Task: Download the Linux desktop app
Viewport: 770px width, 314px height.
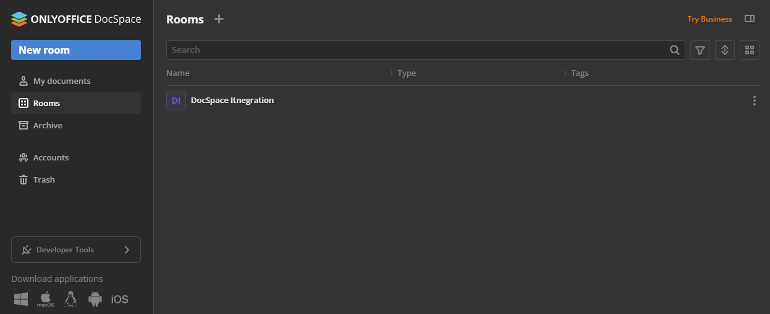Action: [70, 299]
